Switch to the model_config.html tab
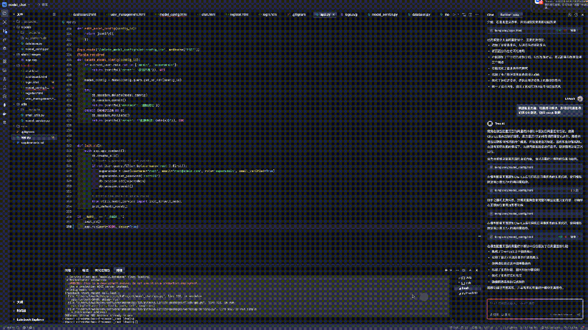Screen dimensions: 588x330 172,15
